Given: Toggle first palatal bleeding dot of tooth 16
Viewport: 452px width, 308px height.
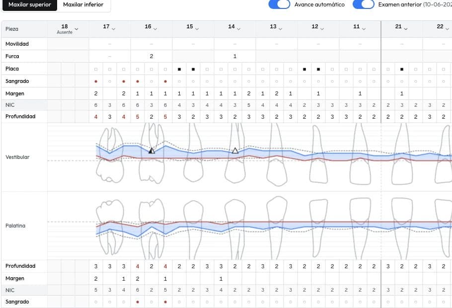Looking at the screenshot, I should [138, 302].
